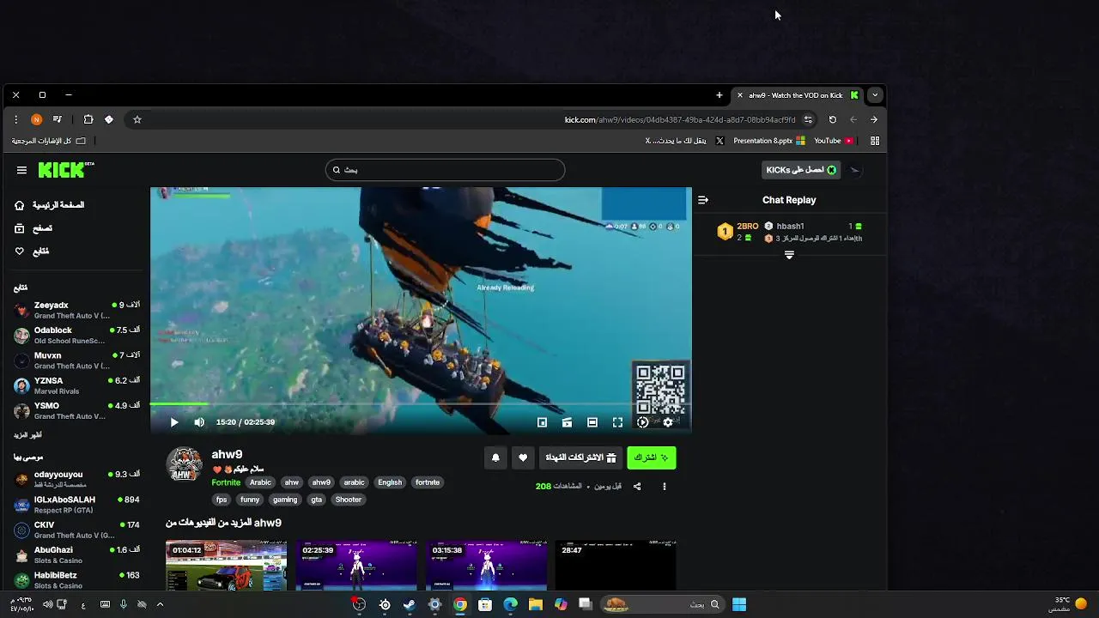
Task: Bookmark this page with star icon
Action: (x=137, y=119)
